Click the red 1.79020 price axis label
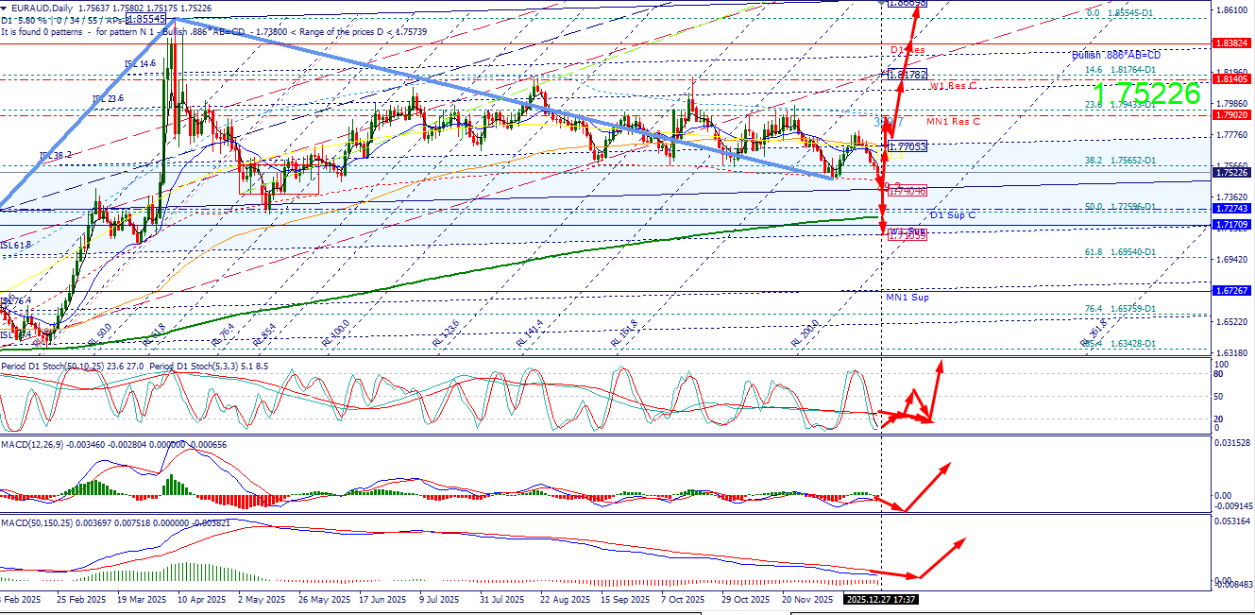Viewport: 1255px width, 615px height. click(x=1232, y=115)
